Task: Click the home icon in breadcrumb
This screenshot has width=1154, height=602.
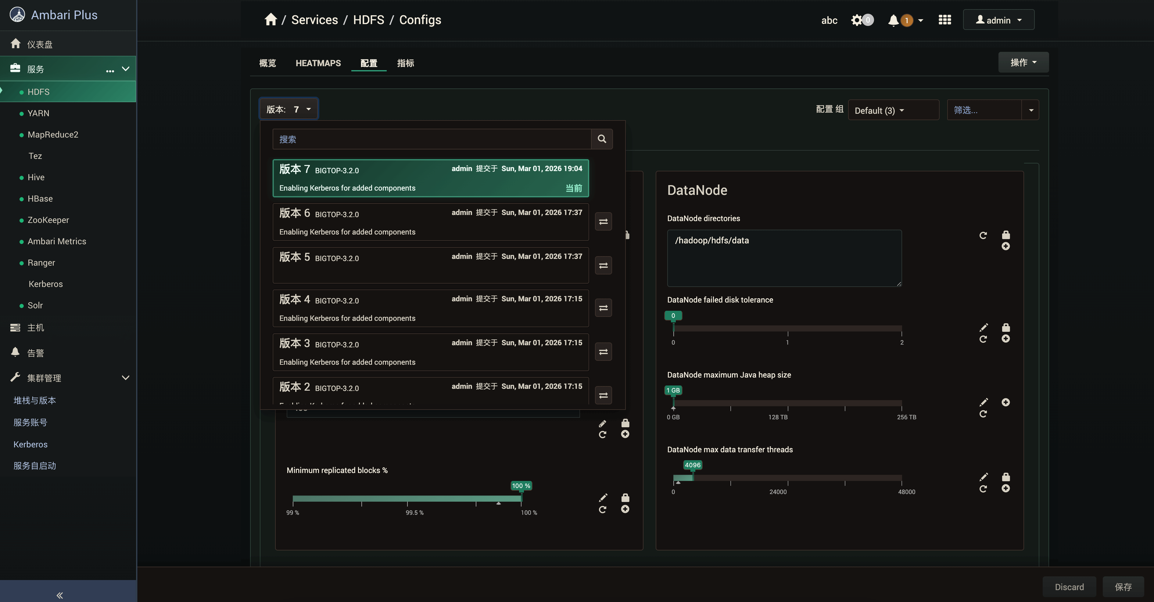Action: [x=271, y=20]
